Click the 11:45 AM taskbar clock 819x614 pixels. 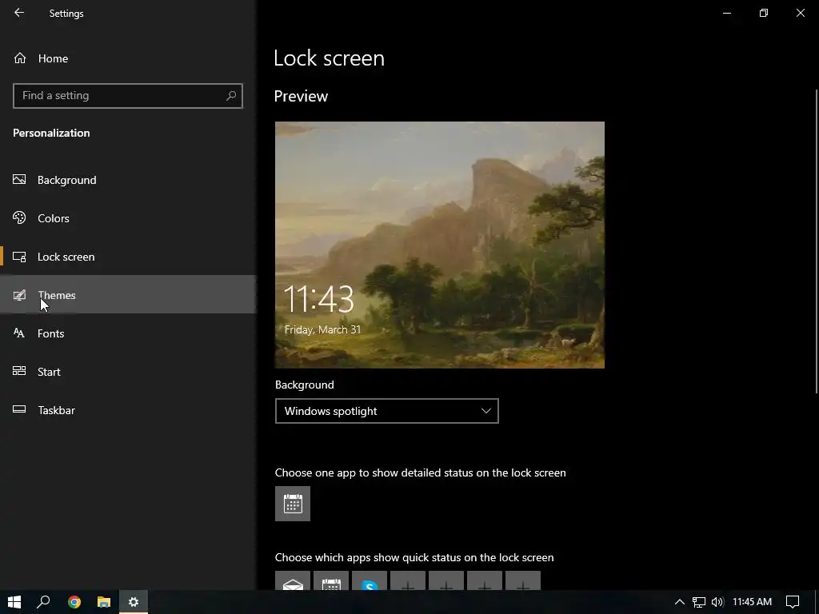coord(752,602)
